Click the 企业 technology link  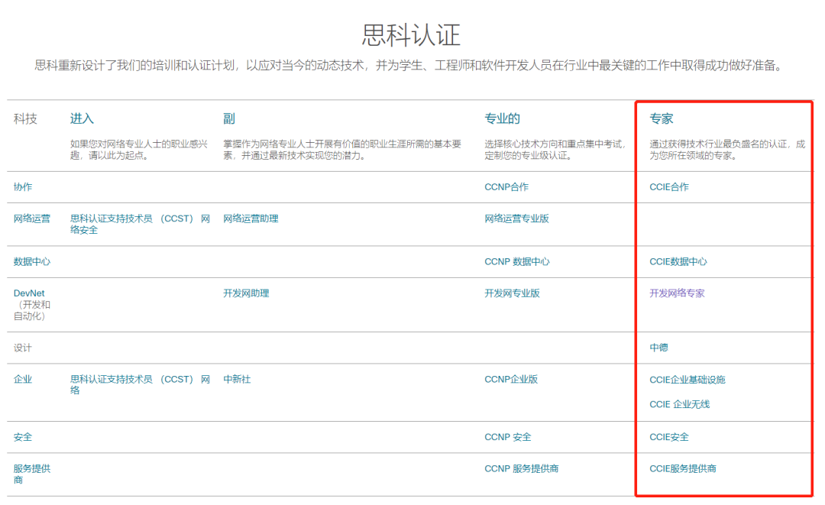[x=23, y=379]
